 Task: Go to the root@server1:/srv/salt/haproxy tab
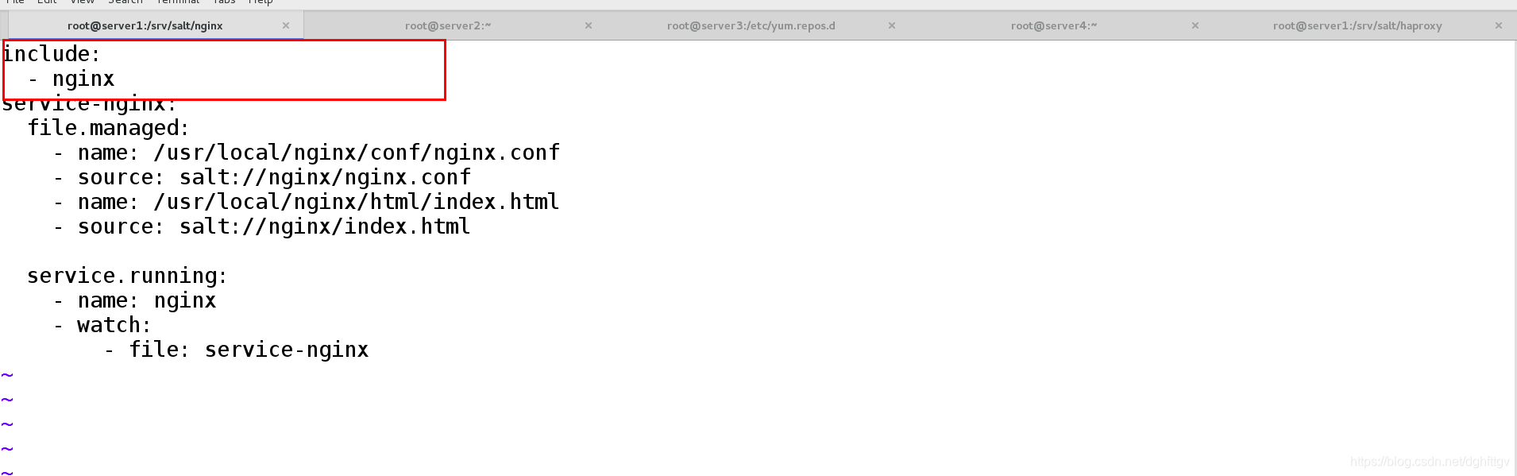point(1357,25)
